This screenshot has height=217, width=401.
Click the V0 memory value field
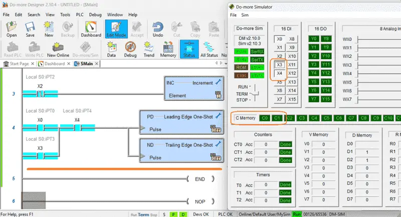[323, 144]
